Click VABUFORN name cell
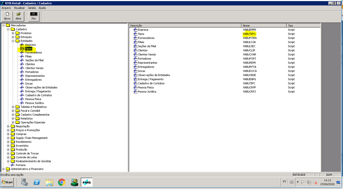Viewport: 343px width, 189px height. coord(250,38)
